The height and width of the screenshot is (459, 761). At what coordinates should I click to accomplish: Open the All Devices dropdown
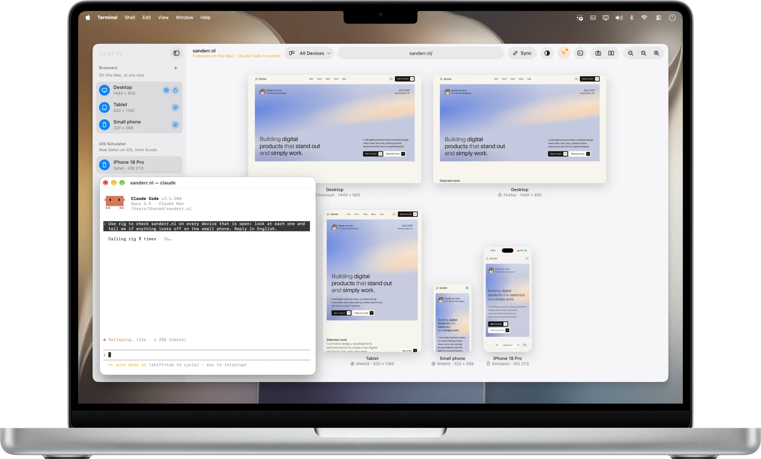click(x=309, y=53)
